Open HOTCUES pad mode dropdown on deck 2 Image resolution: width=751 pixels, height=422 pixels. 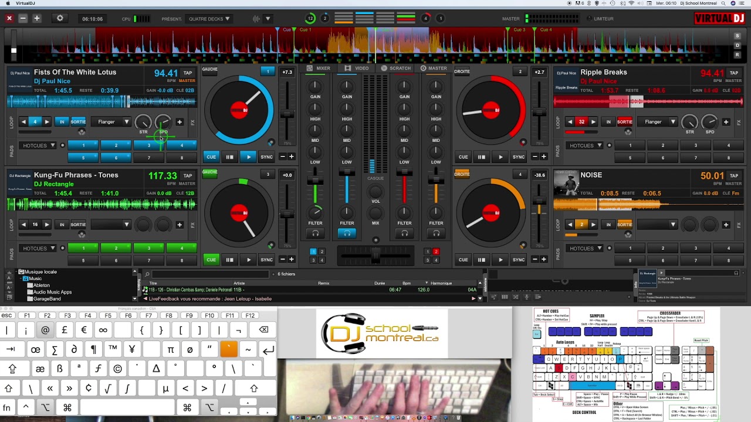[x=585, y=145]
